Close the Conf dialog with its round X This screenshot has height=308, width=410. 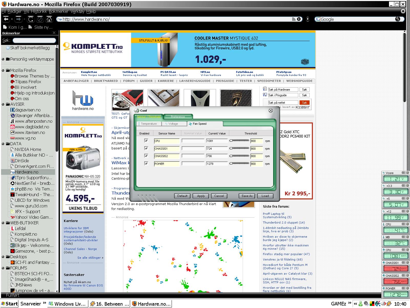pyautogui.click(x=271, y=110)
